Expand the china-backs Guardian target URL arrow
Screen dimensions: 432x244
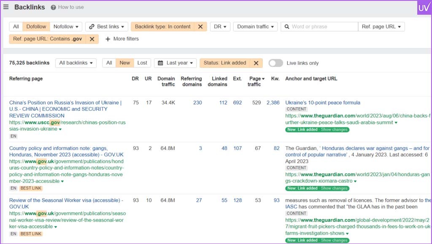pyautogui.click(x=396, y=123)
